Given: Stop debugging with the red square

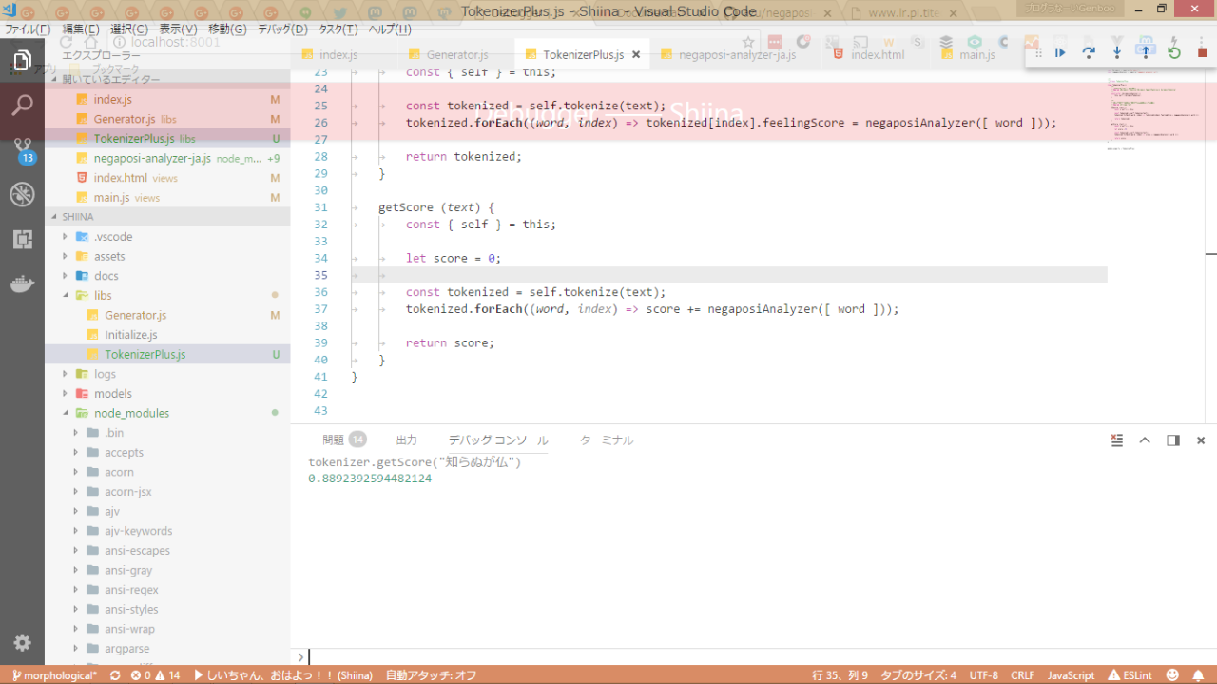Looking at the screenshot, I should pyautogui.click(x=1202, y=52).
